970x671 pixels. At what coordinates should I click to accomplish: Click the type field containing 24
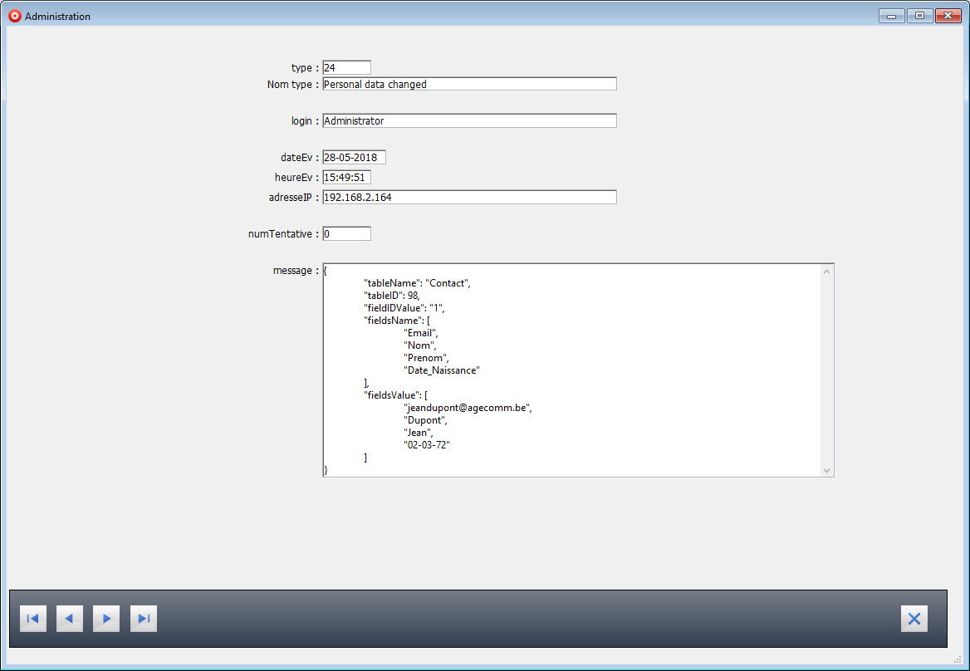(x=346, y=68)
